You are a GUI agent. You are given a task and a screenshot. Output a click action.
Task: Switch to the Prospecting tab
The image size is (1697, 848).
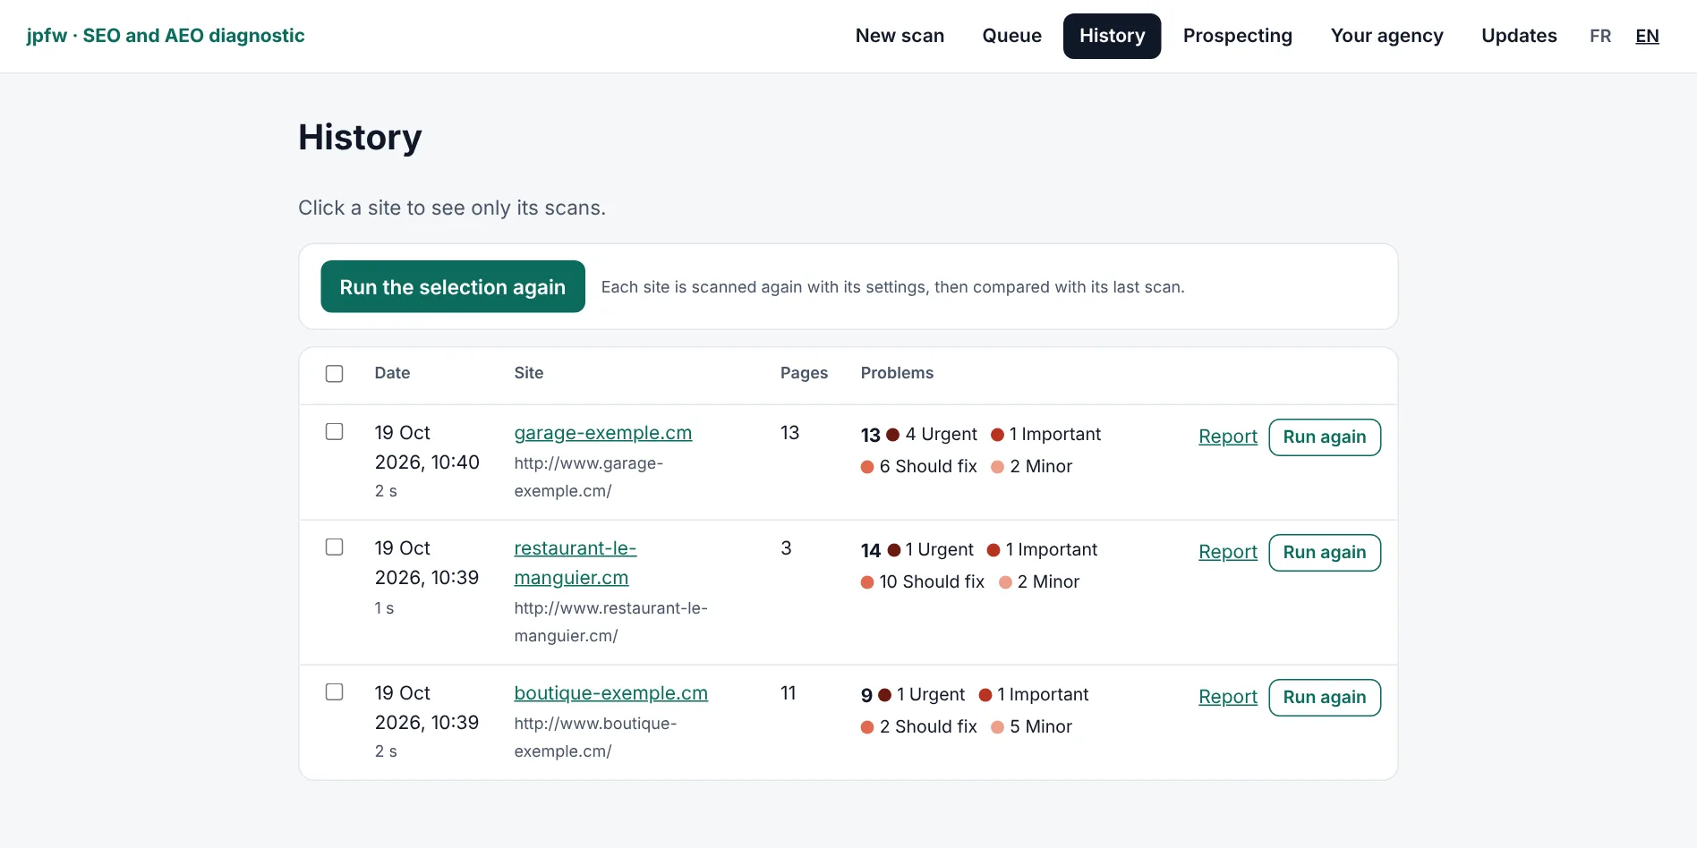click(1237, 36)
